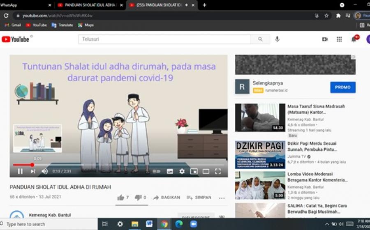Open Translate bookmark
This screenshot has width=370, height=230.
click(x=62, y=25)
